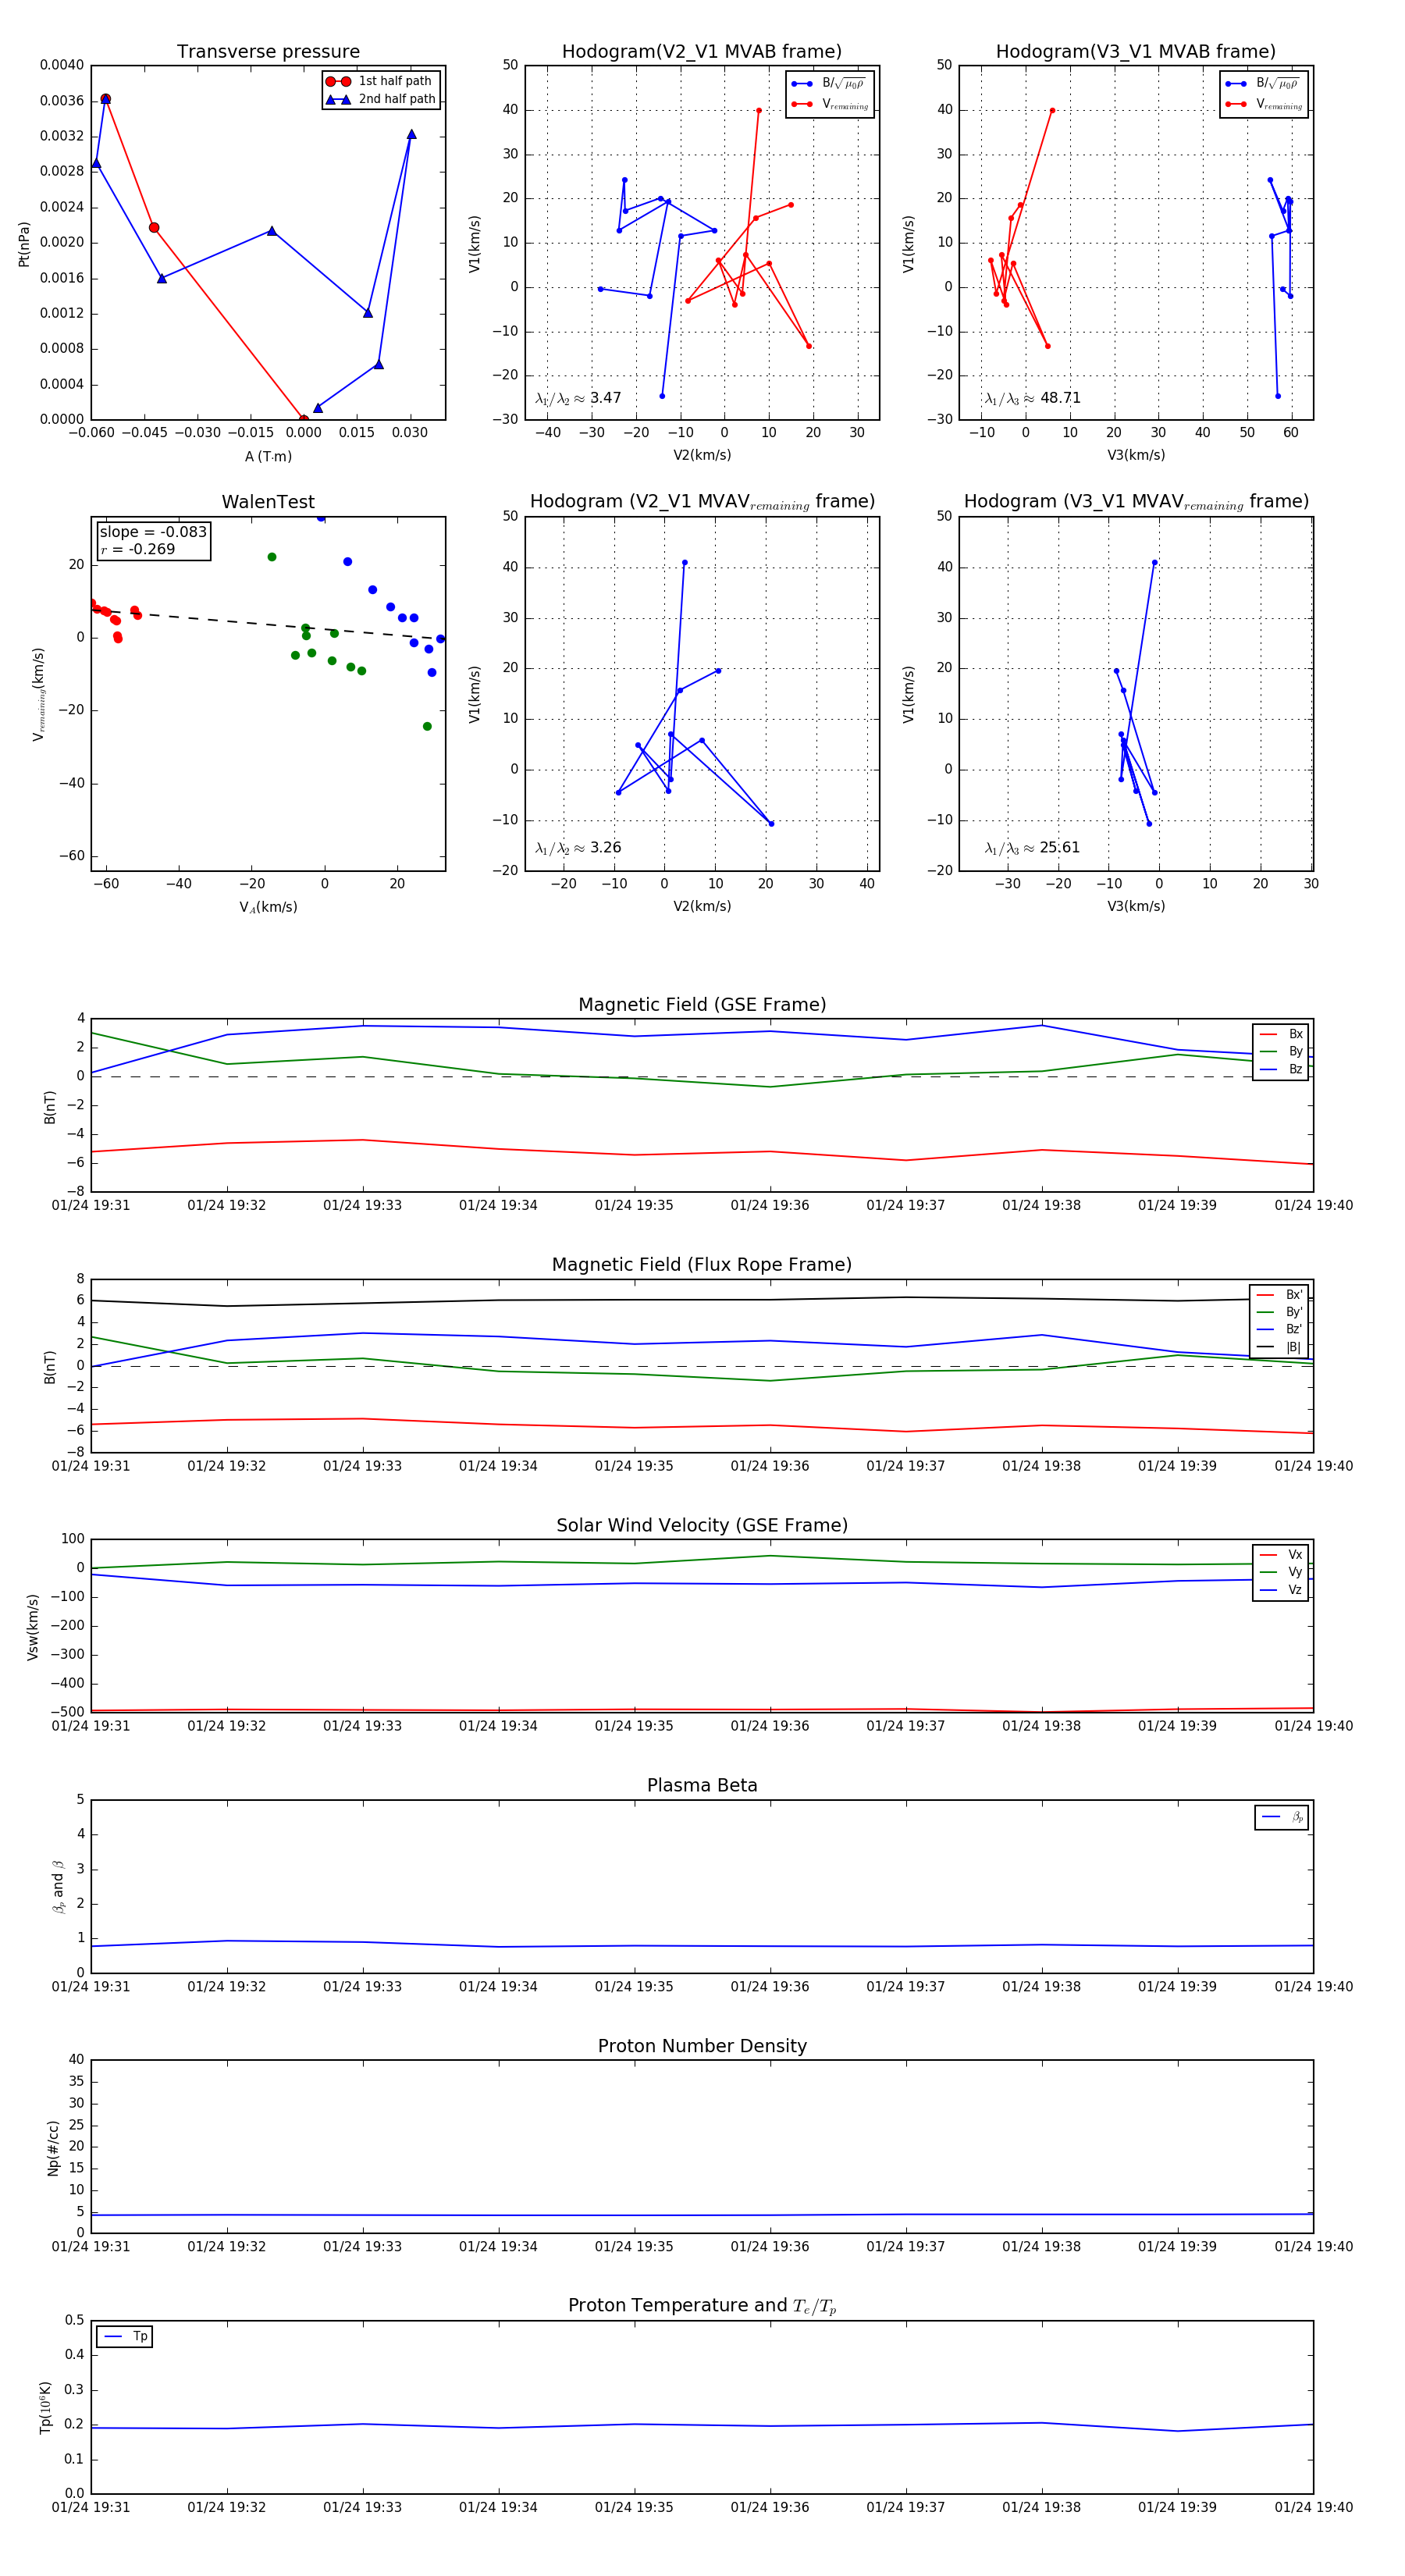
Task: Click the "Proton Number Density" title
Action: 702,2046
